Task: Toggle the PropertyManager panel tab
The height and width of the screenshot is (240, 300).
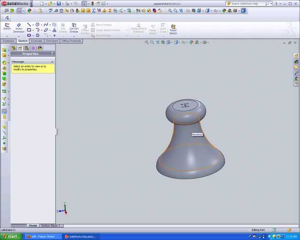Action: [x=20, y=48]
